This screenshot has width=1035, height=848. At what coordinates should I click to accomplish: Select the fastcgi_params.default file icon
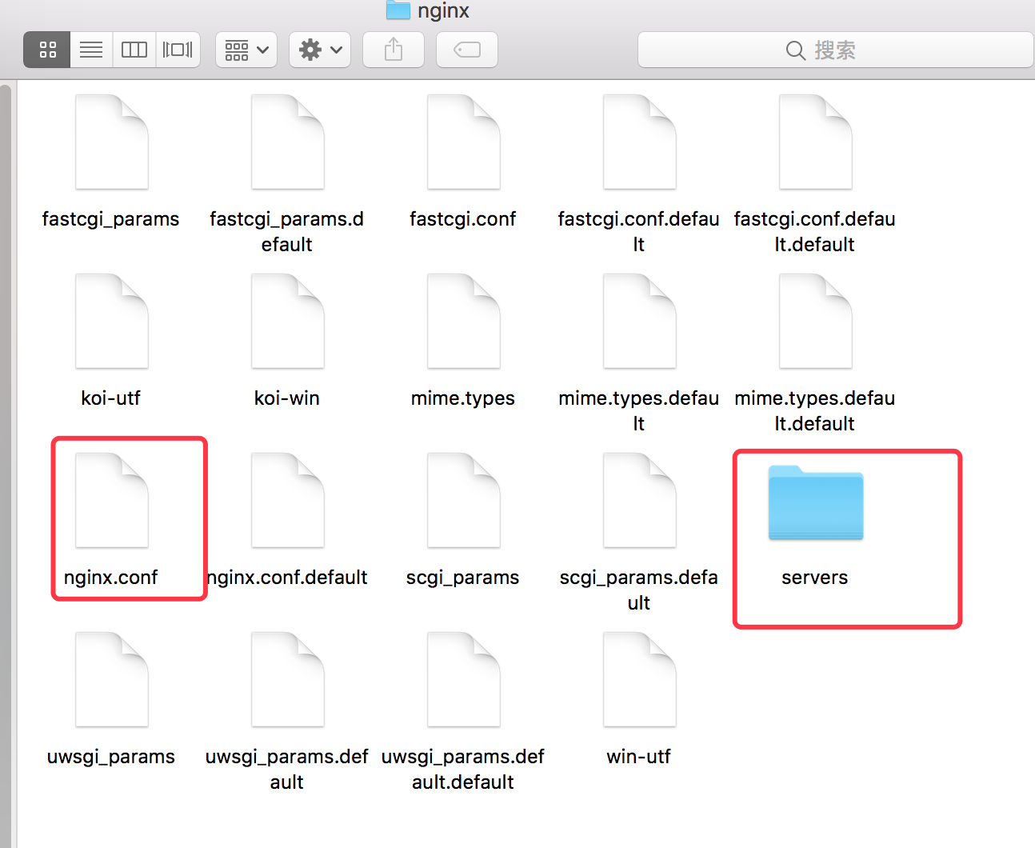[288, 142]
